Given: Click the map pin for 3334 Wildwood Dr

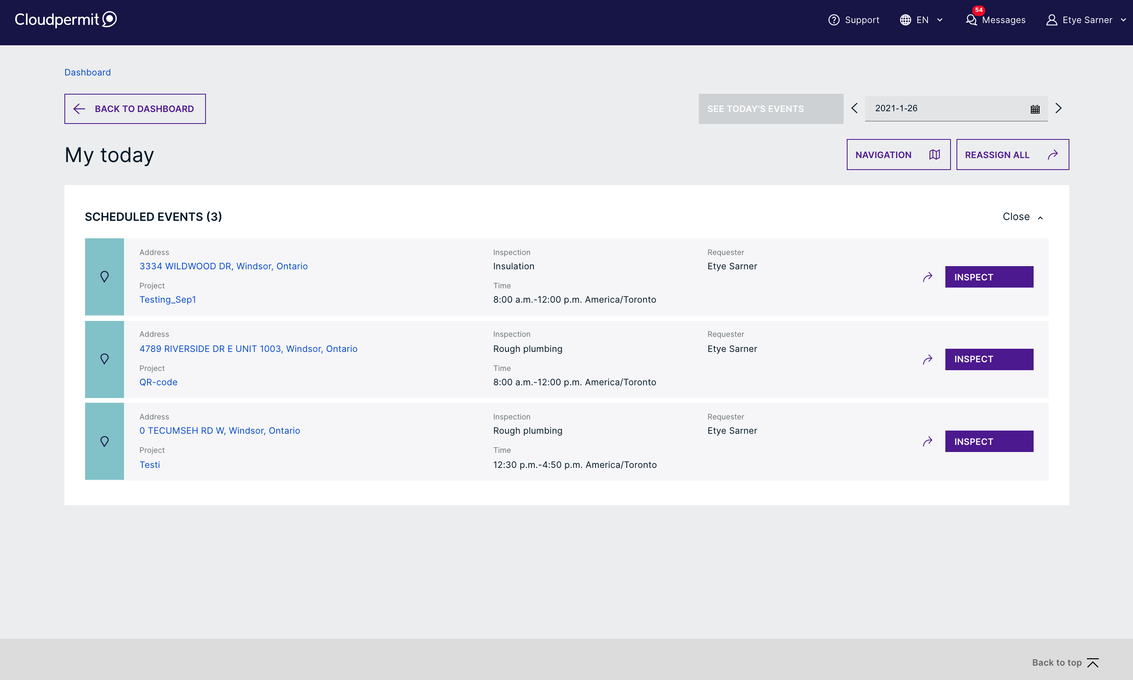Looking at the screenshot, I should (x=105, y=277).
